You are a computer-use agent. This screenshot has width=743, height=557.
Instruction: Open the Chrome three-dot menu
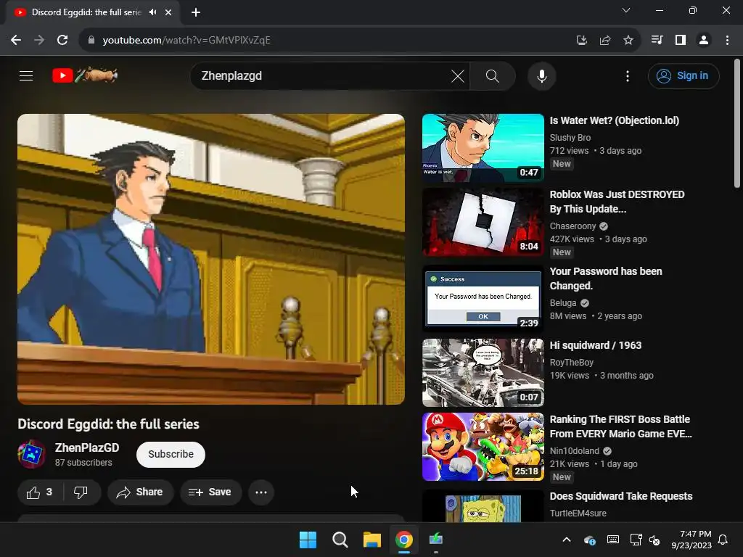[x=727, y=41]
